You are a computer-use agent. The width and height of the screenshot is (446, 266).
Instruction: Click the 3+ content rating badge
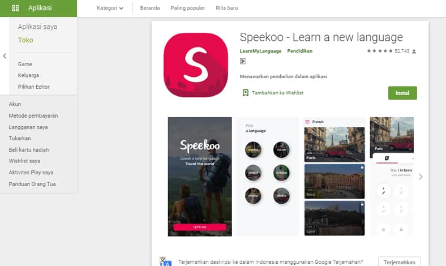243,61
